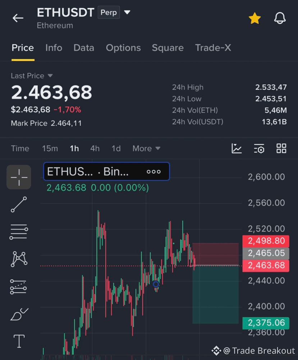Screen dimensions: 298x360
Task: Select the Time chart view
Action: coord(20,149)
